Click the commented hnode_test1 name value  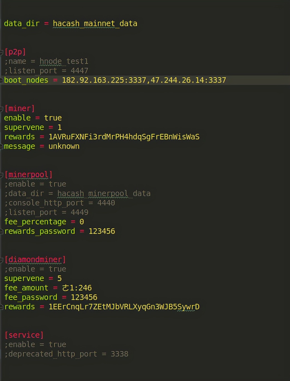[x=64, y=61]
